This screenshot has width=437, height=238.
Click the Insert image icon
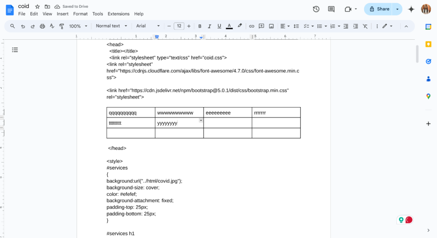[271, 26]
